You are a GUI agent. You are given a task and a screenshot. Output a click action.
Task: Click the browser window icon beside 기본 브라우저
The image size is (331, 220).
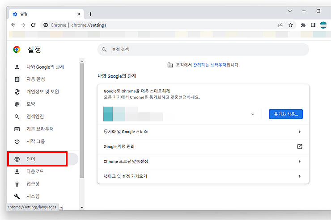tap(17, 129)
